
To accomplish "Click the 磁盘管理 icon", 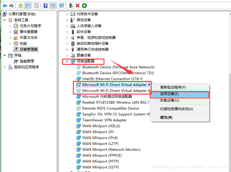I will (16, 61).
